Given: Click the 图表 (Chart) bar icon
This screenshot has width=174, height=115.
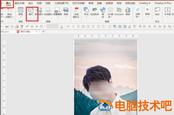Looking at the screenshot, I should 128,11.
